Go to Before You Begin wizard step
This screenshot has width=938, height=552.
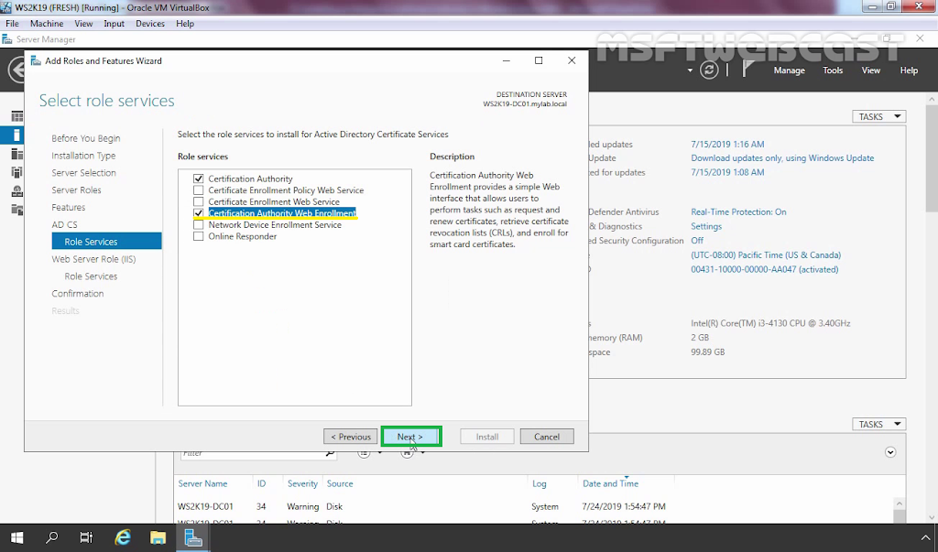click(85, 138)
